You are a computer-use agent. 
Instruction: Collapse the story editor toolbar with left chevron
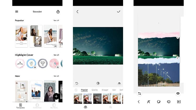(x=139, y=102)
